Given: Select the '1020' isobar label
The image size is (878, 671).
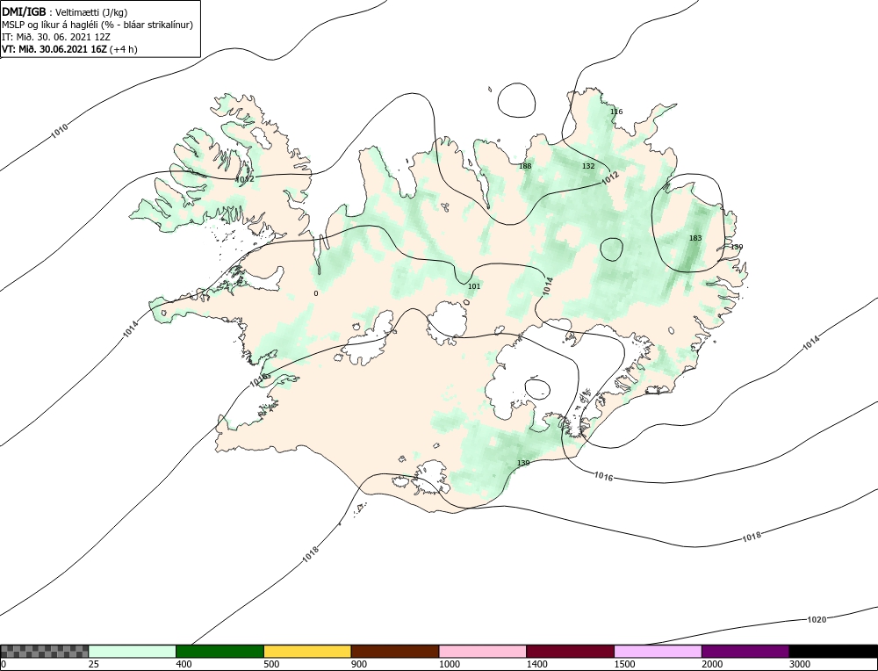Looking at the screenshot, I should 817,619.
